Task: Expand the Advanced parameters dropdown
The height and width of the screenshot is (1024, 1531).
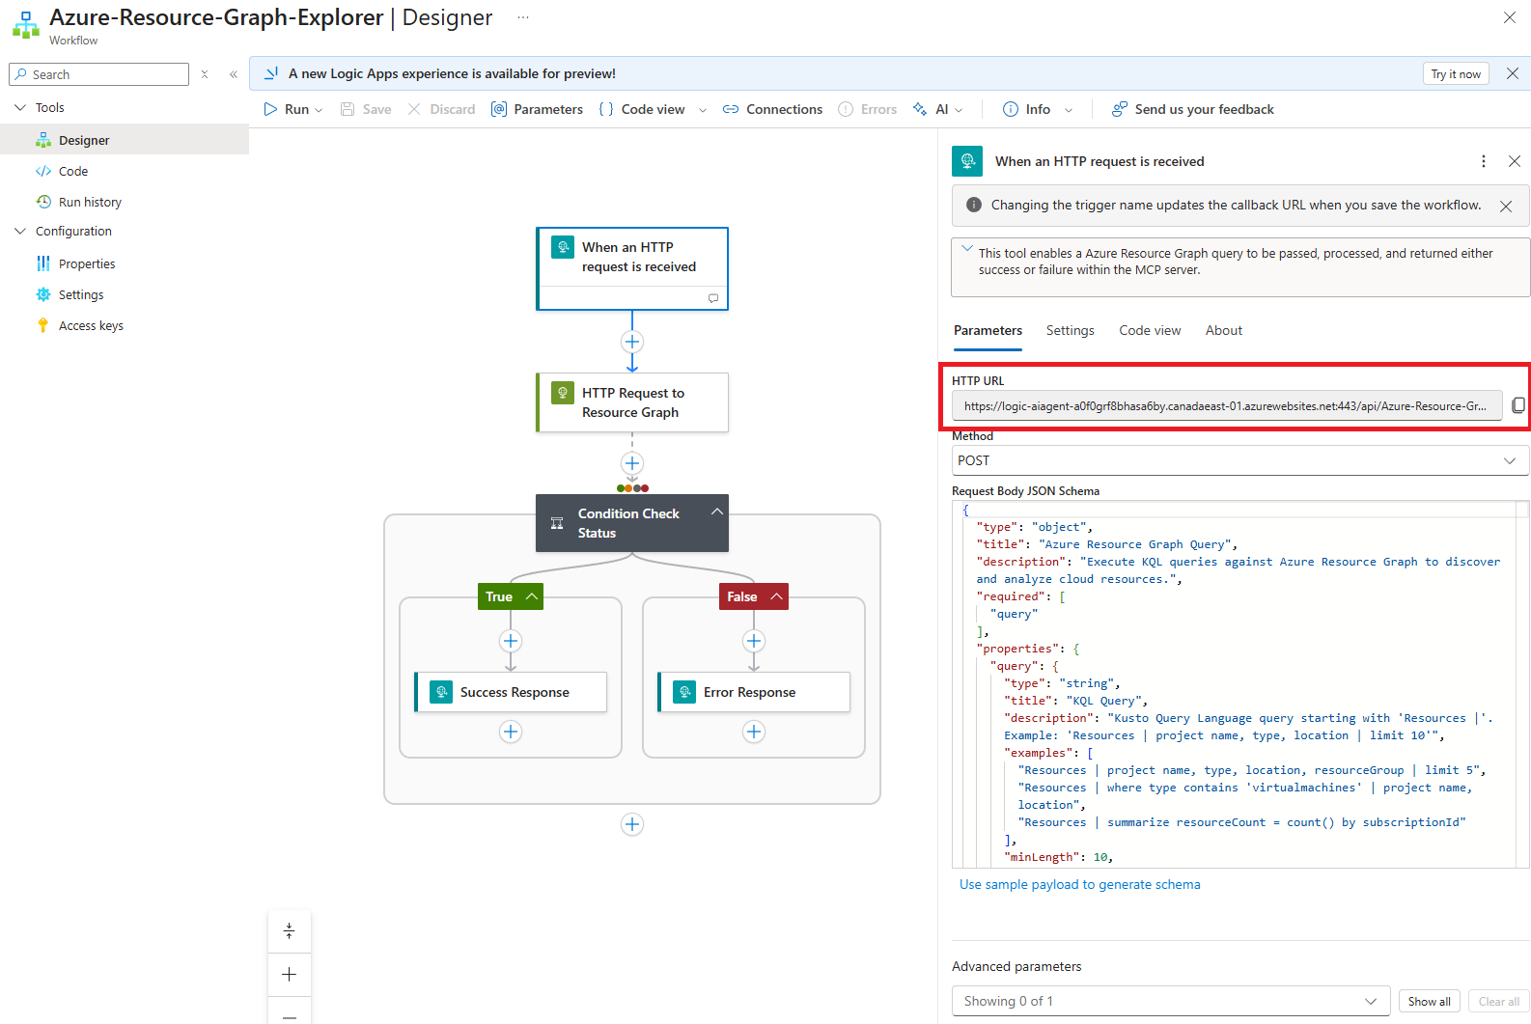Action: (1170, 1001)
